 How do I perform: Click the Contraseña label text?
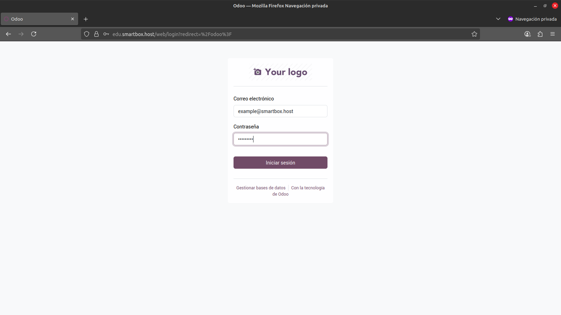pyautogui.click(x=246, y=127)
